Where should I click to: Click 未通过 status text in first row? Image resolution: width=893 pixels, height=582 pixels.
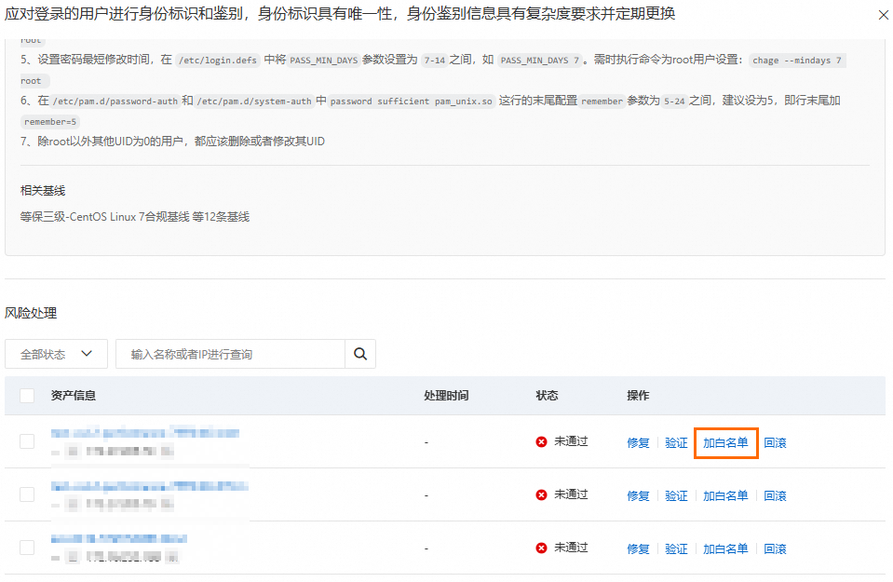tap(571, 441)
